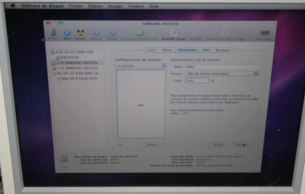Switch to the RAID tab
This screenshot has width=305, height=194.
tap(206, 50)
